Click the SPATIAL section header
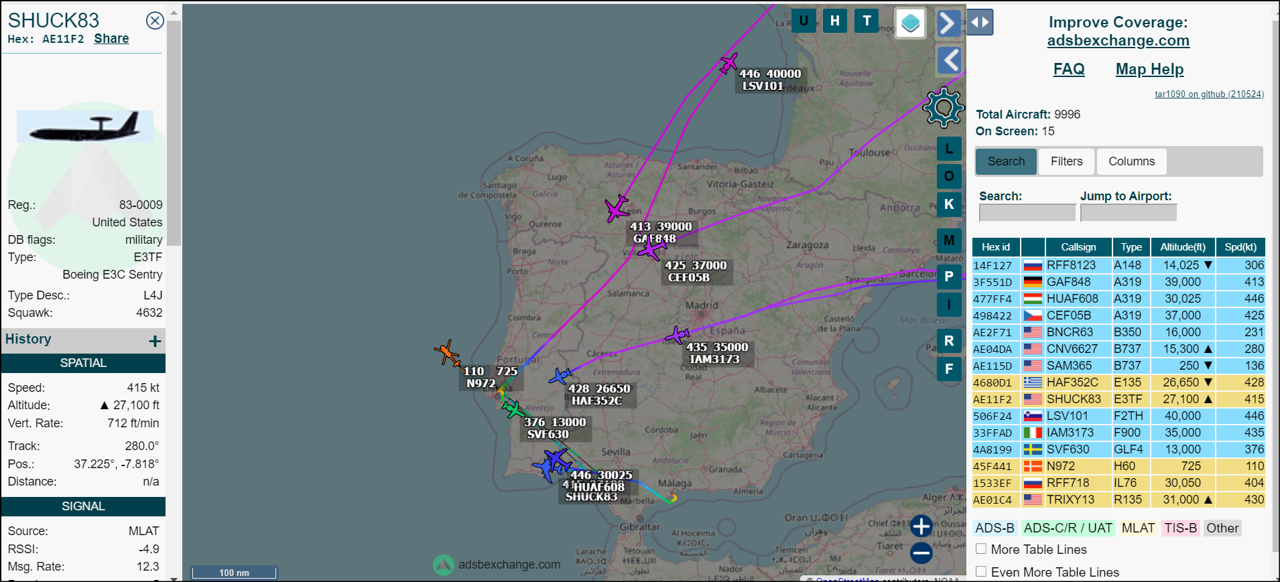The image size is (1280, 582). point(83,363)
